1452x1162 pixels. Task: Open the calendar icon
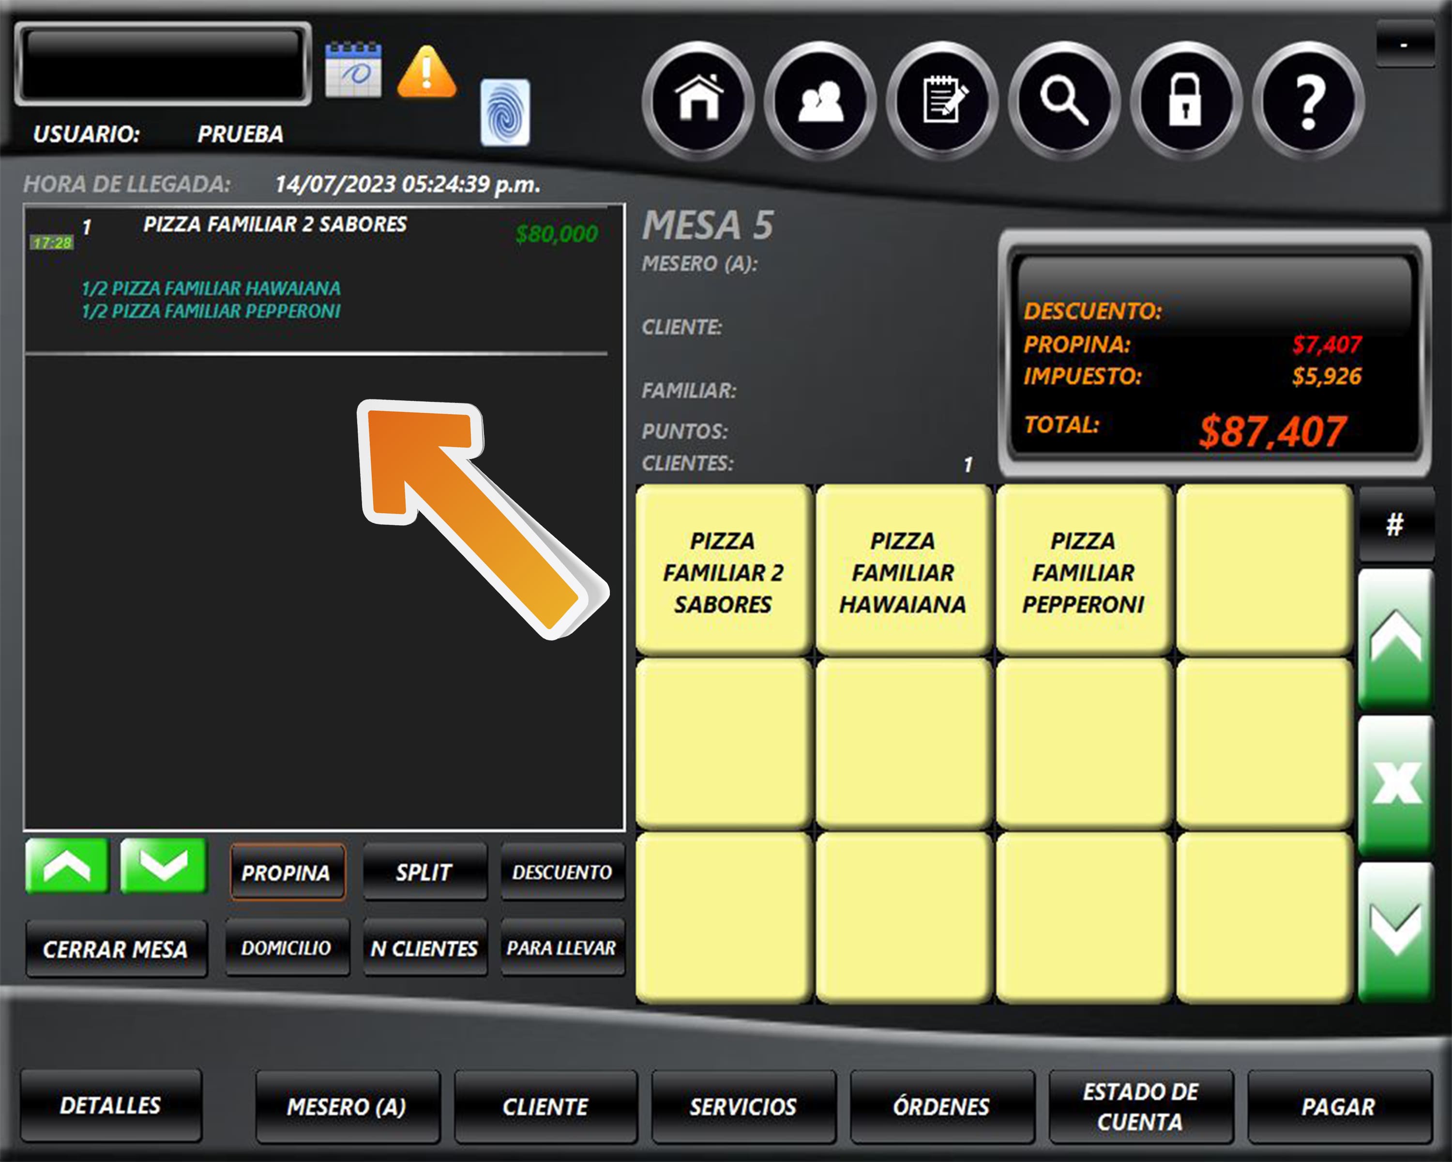tap(353, 70)
